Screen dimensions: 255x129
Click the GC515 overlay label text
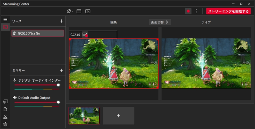coord(75,35)
